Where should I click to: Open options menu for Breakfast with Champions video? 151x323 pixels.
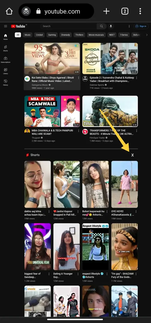click(136, 78)
